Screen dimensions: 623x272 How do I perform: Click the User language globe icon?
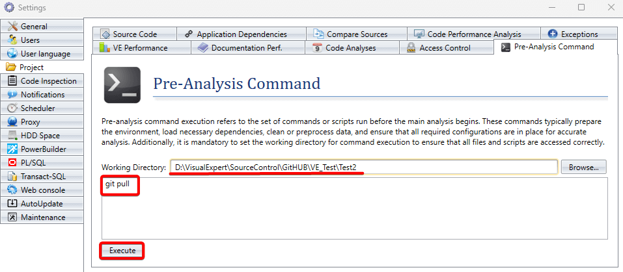(13, 54)
